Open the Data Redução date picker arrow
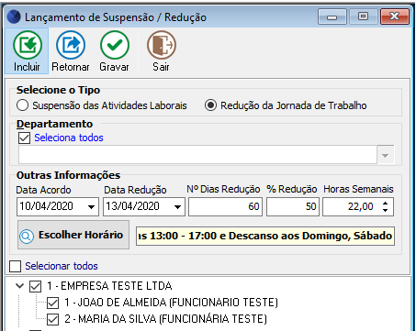416x331 pixels. pyautogui.click(x=177, y=207)
